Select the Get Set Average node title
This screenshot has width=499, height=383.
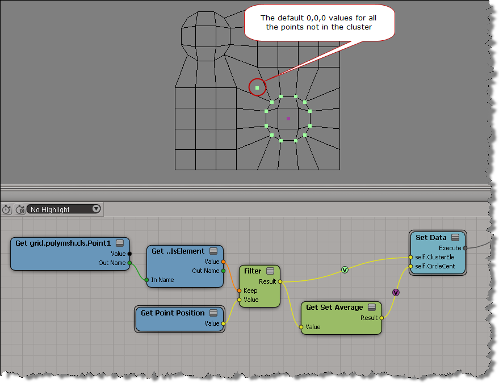coord(334,307)
